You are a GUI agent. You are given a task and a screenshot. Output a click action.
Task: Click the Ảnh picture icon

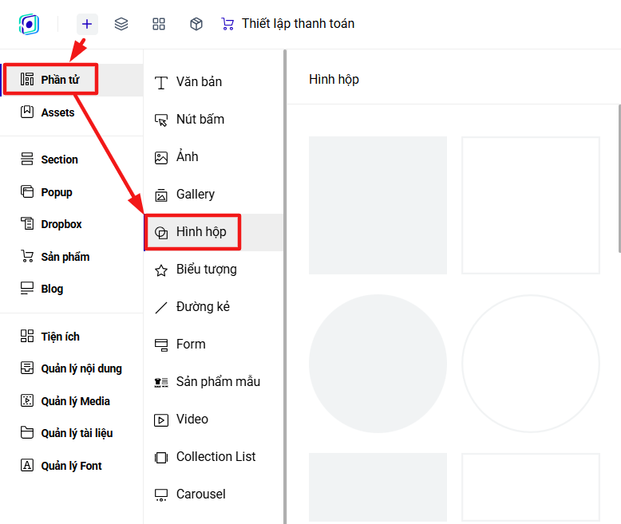tap(160, 157)
